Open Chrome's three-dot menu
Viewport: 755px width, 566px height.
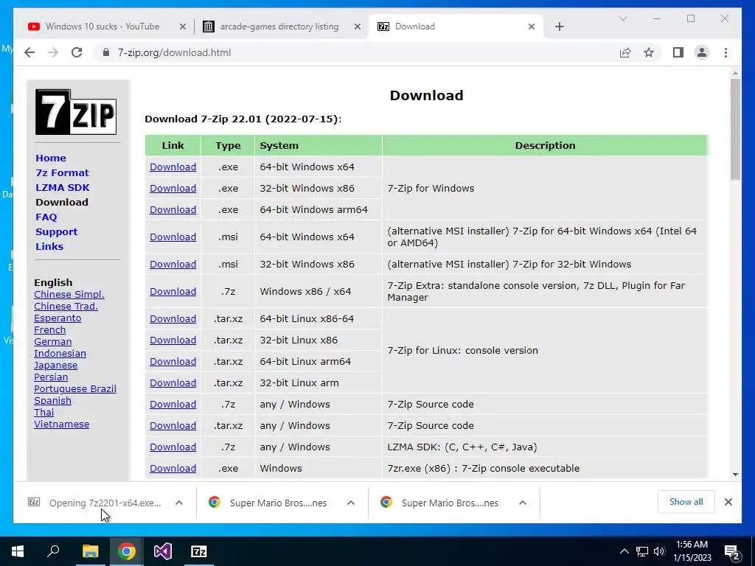726,52
